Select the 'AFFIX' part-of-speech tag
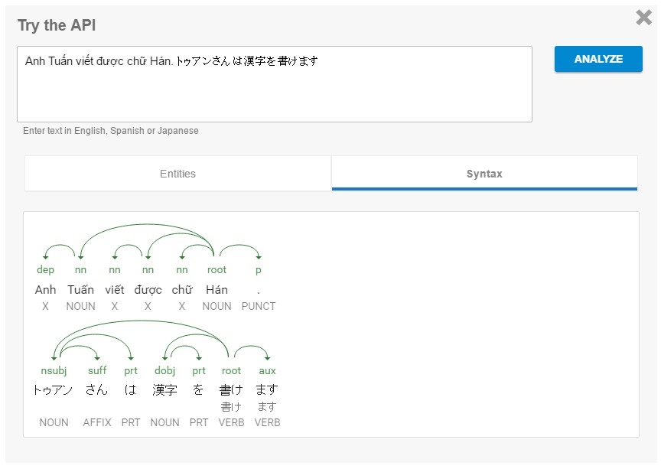661x469 pixels. click(97, 422)
